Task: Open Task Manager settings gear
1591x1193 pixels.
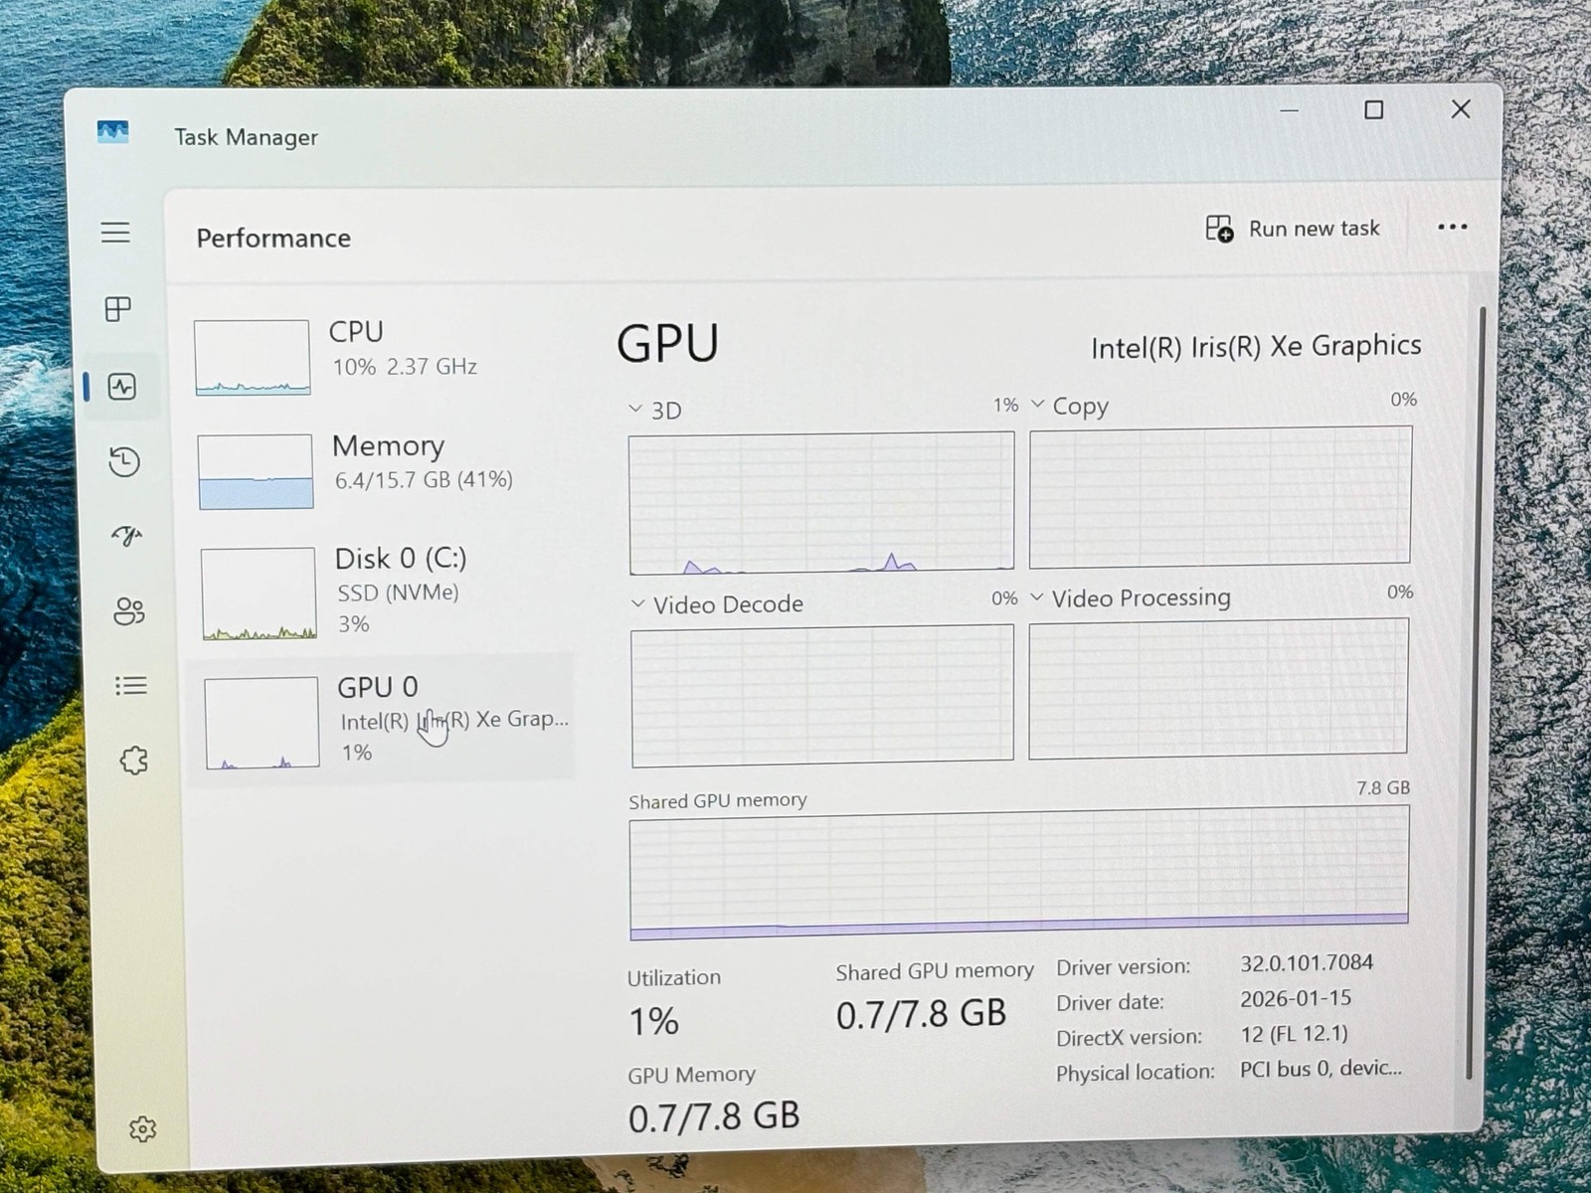Action: coord(143,1129)
